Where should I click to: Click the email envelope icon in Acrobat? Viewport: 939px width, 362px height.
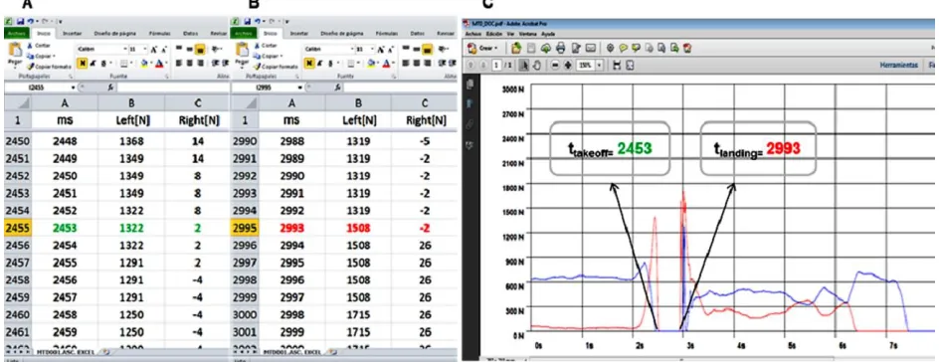[x=591, y=48]
